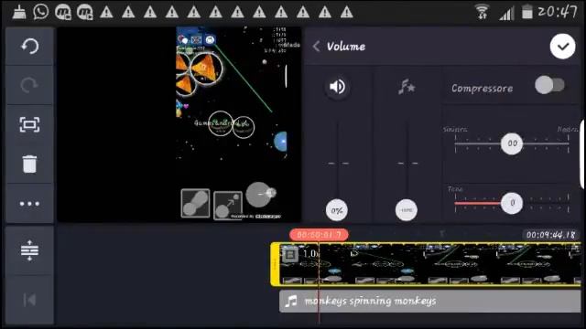
Task: Open the WhatsApp notification icon
Action: pyautogui.click(x=40, y=12)
